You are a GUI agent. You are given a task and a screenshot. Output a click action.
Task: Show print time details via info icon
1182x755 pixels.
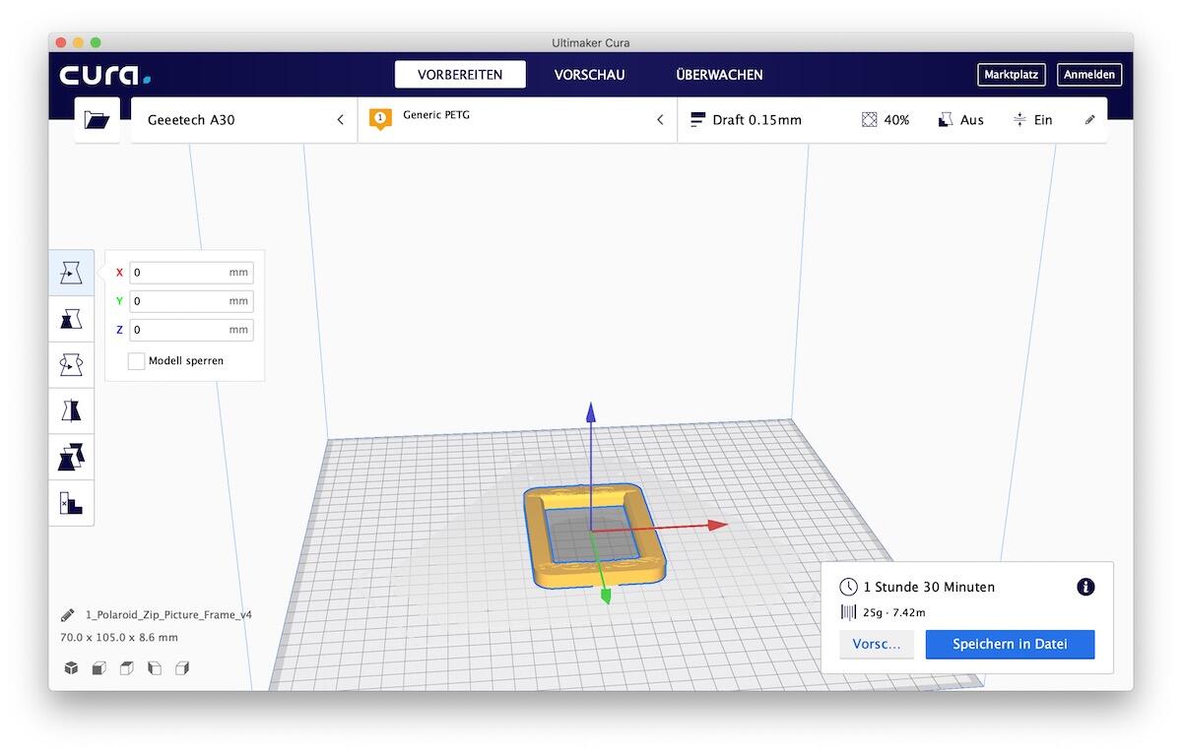[x=1085, y=587]
